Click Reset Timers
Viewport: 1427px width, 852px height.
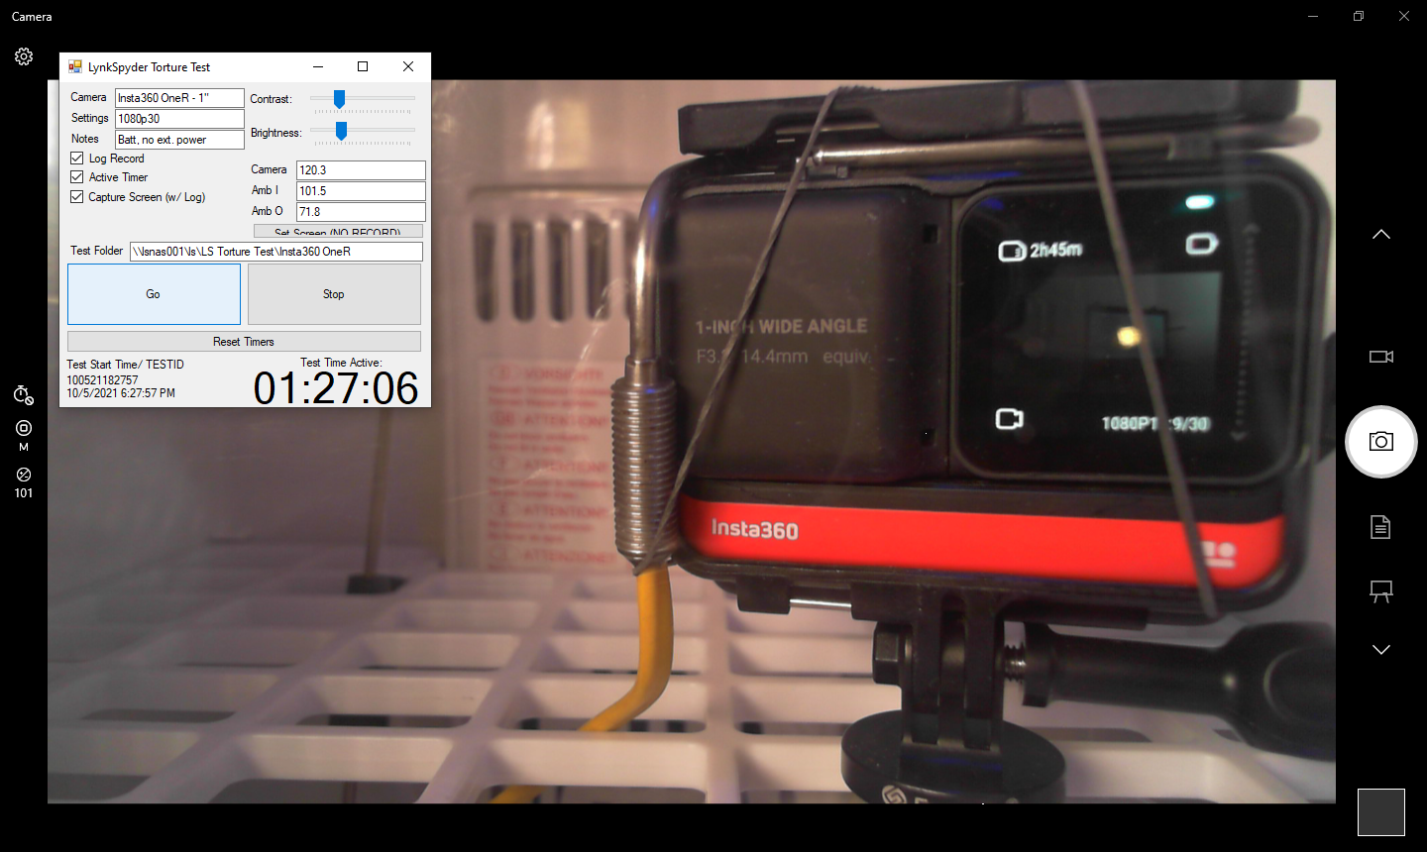243,341
